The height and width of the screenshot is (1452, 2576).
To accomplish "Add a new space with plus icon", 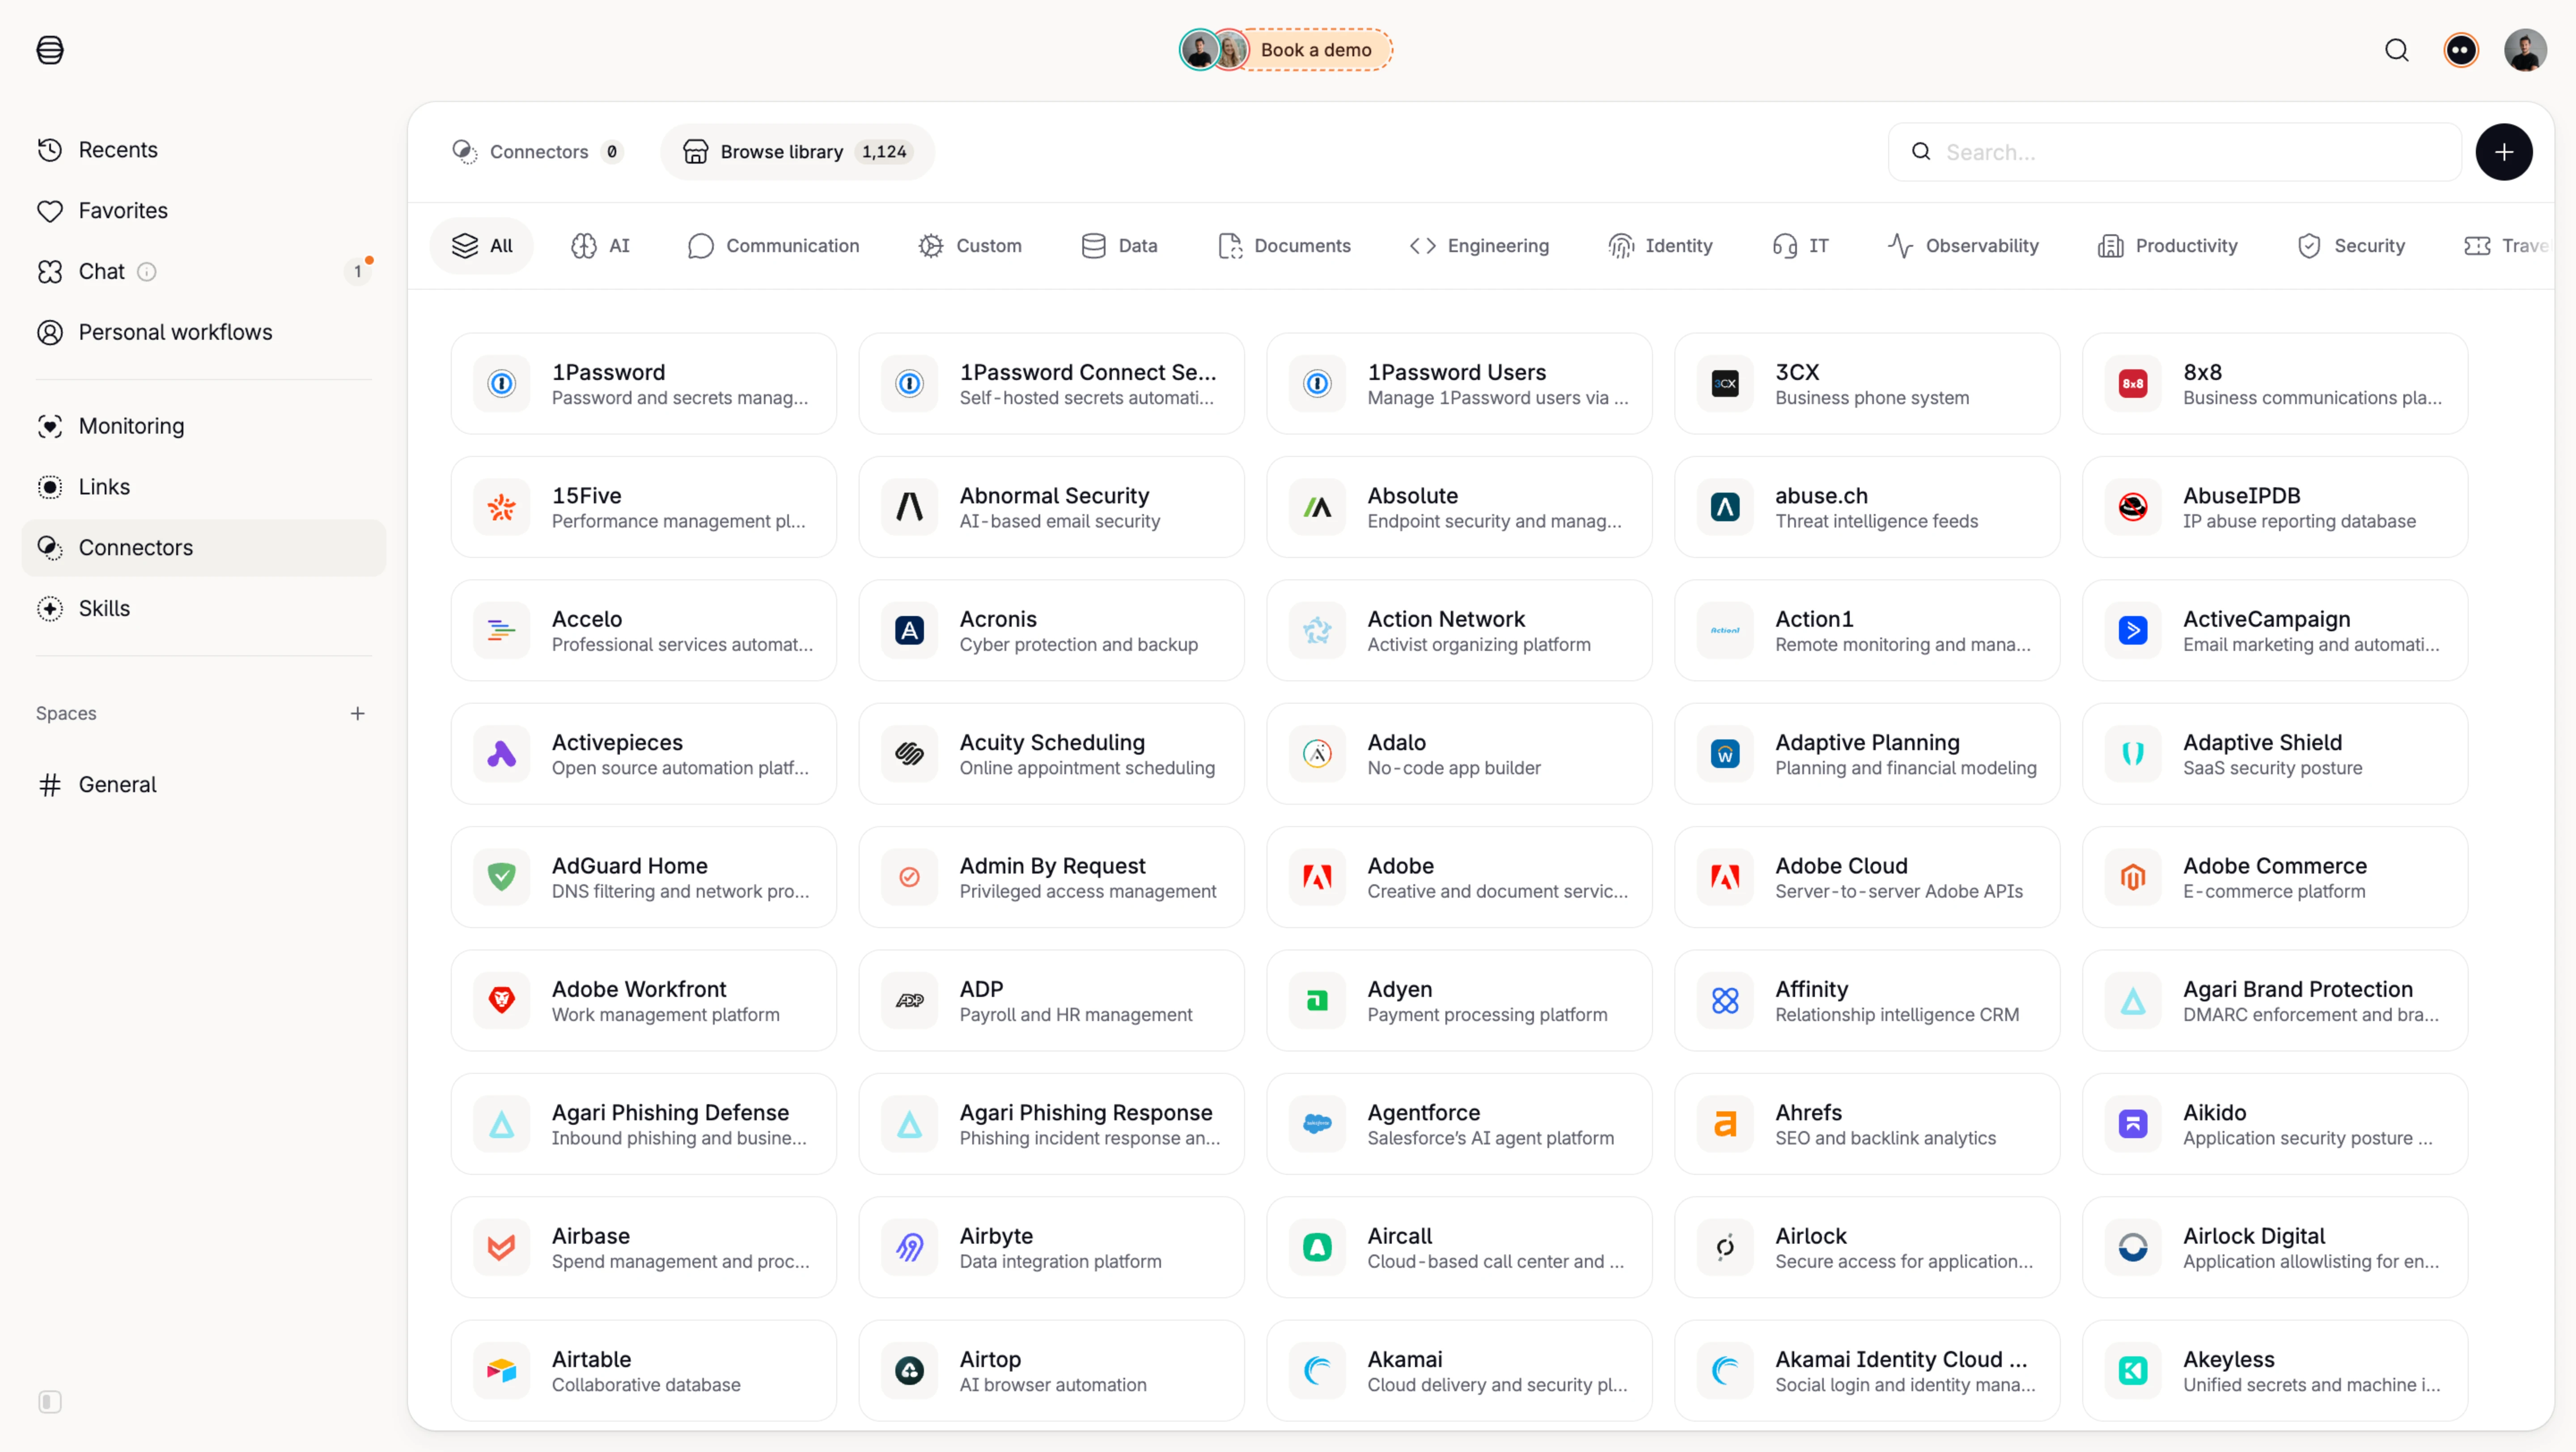I will [357, 713].
